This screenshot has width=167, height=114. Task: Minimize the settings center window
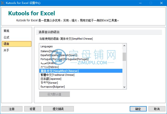[x=140, y=3]
